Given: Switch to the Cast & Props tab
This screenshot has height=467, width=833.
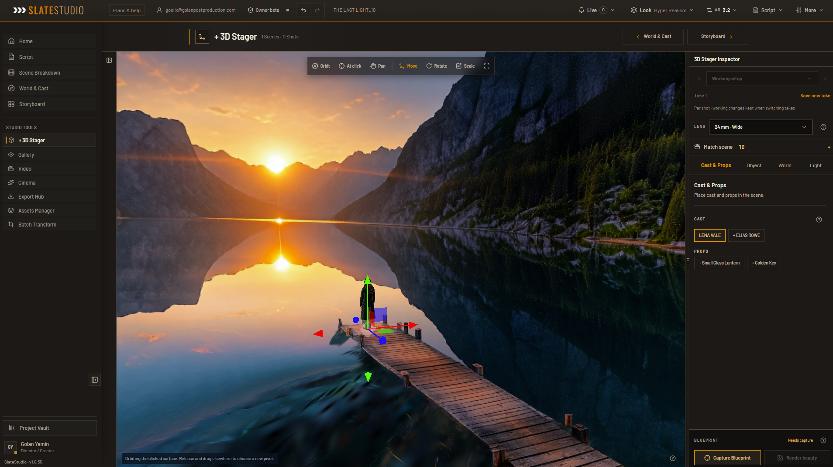Looking at the screenshot, I should point(716,165).
